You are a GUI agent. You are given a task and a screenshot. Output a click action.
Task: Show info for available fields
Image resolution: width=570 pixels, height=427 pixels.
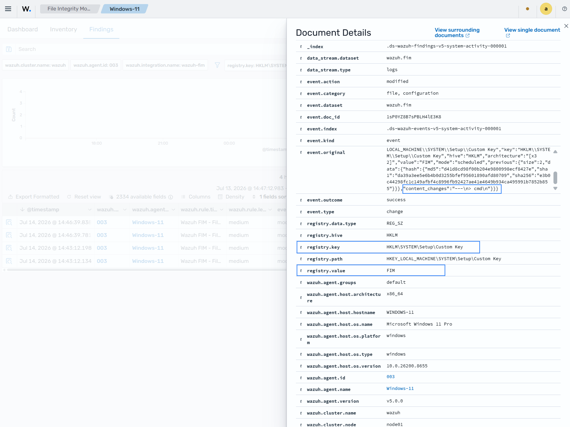click(171, 197)
